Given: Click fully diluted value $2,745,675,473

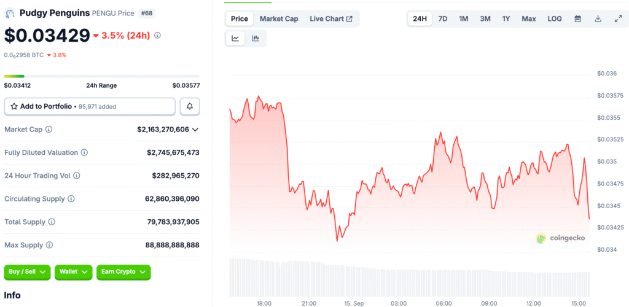Looking at the screenshot, I should [x=173, y=153].
